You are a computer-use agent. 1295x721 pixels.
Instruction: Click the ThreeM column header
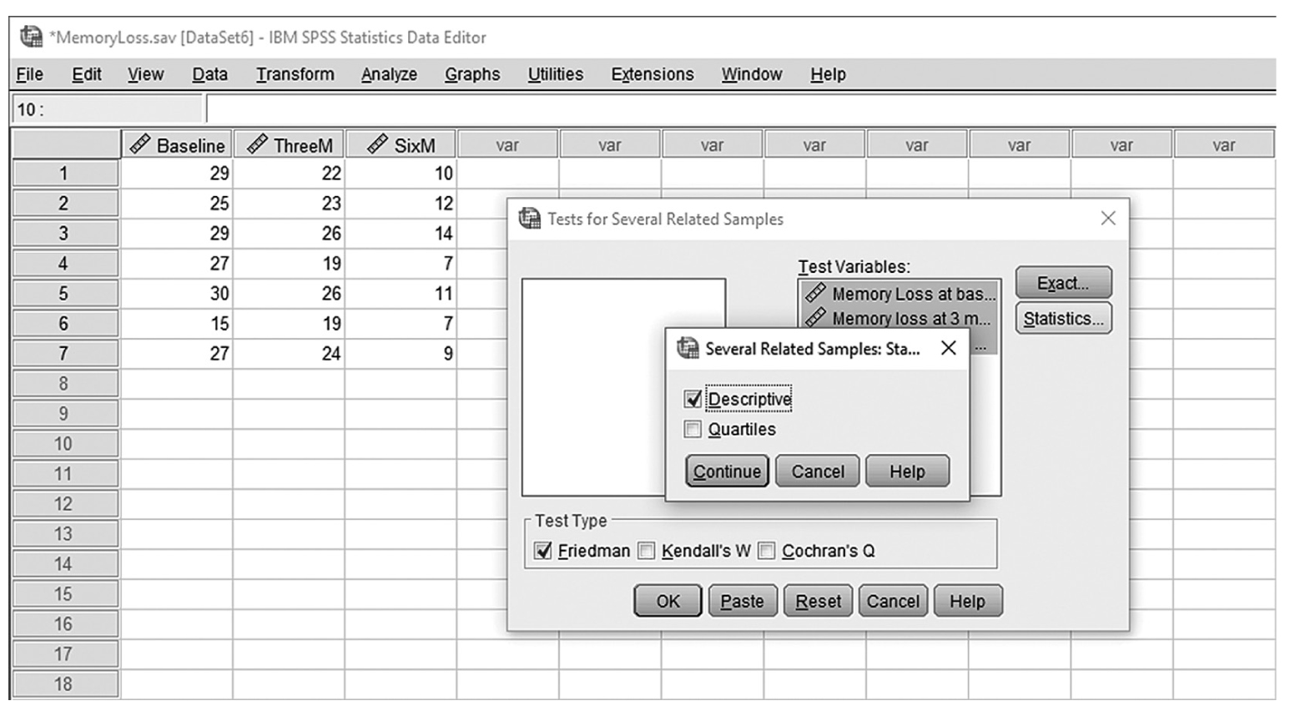pyautogui.click(x=290, y=145)
